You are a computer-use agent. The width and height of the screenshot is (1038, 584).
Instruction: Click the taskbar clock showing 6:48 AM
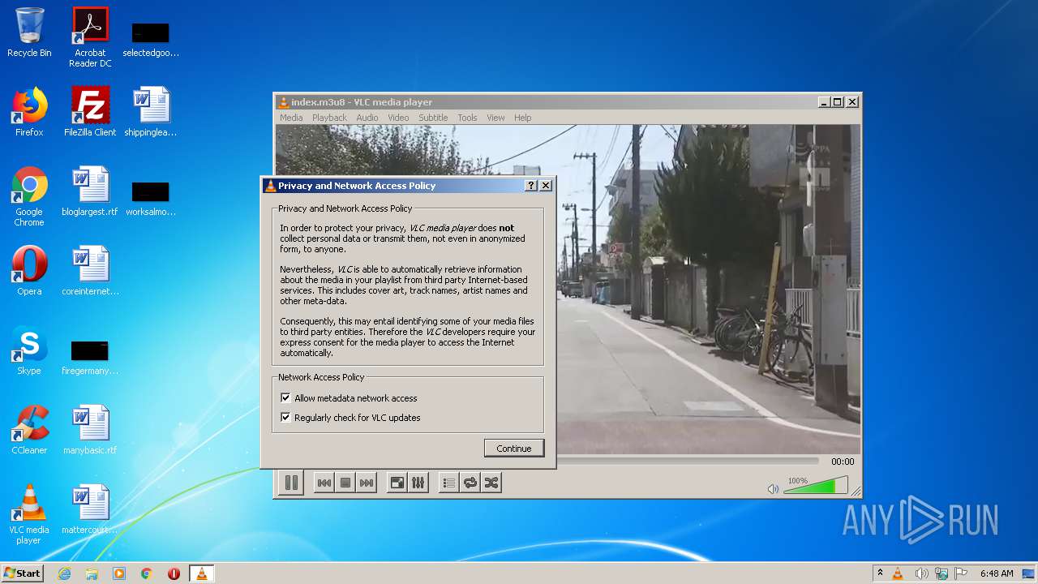click(996, 573)
